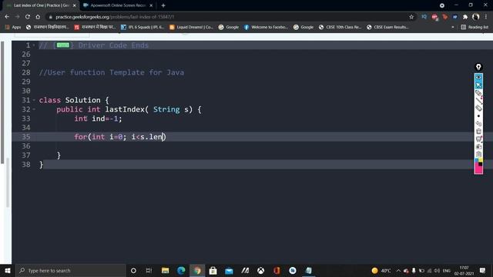Open the Chrome profile avatar
Viewport: 493px width, 277px height.
point(476,17)
